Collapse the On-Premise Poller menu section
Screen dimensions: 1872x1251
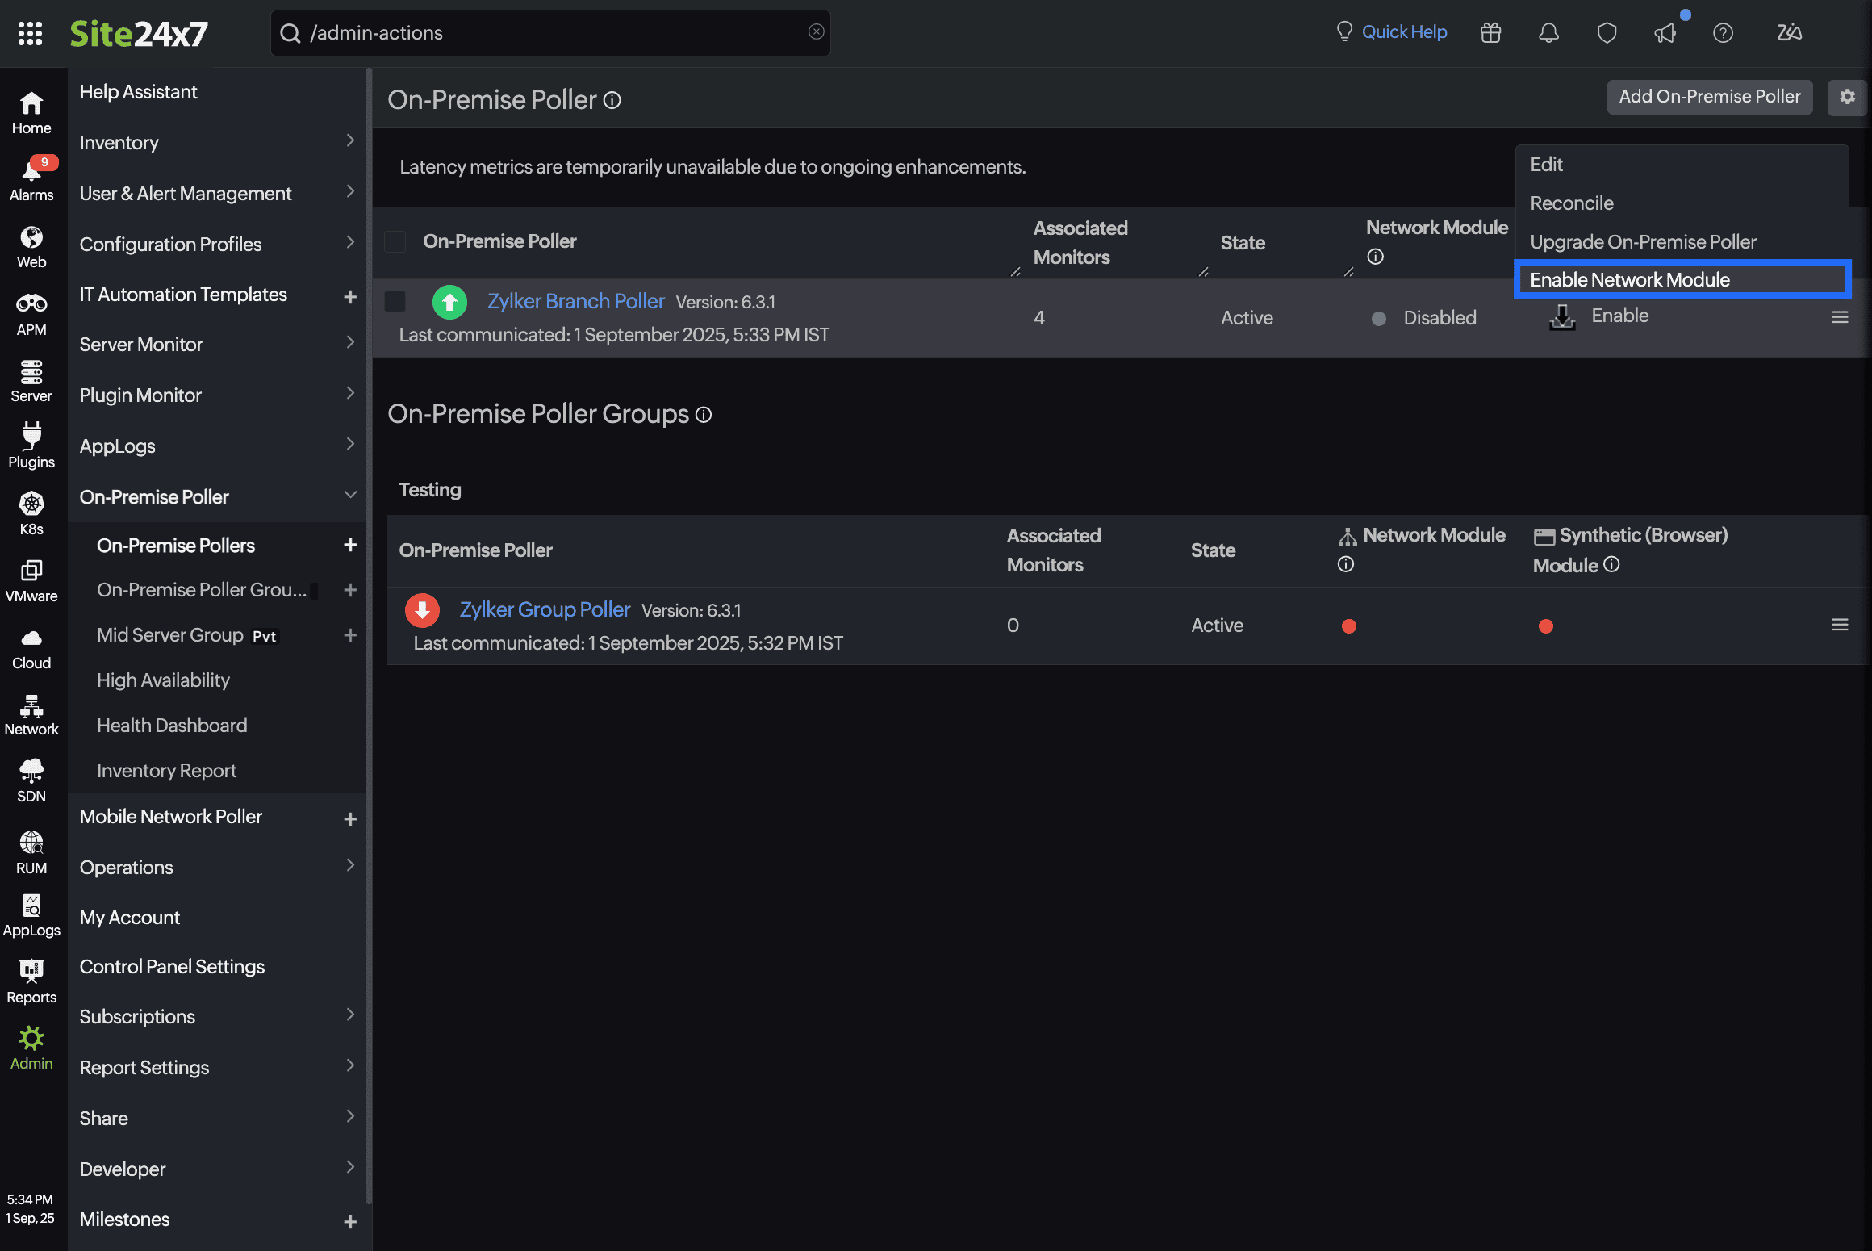(349, 496)
